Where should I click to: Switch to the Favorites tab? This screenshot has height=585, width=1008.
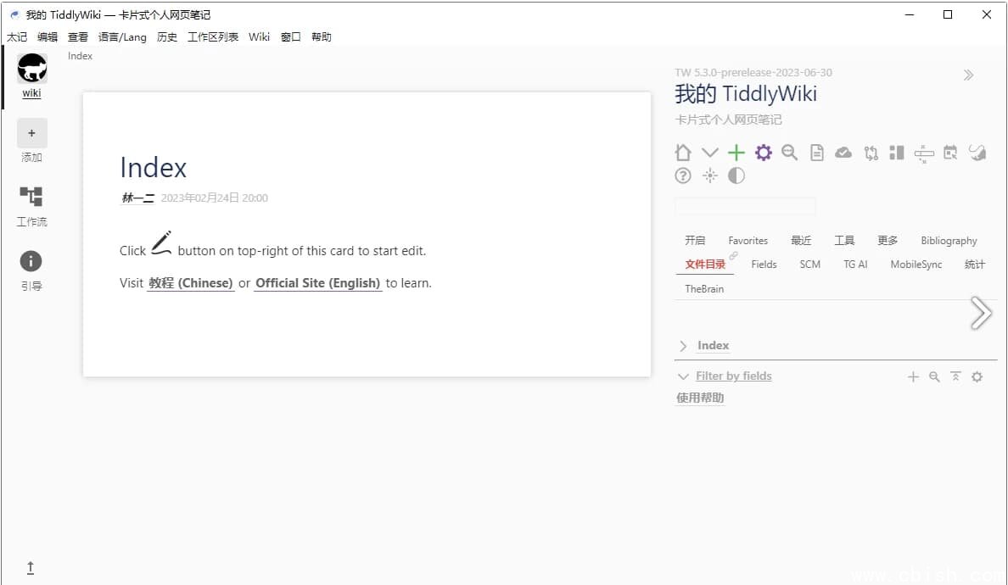tap(748, 240)
